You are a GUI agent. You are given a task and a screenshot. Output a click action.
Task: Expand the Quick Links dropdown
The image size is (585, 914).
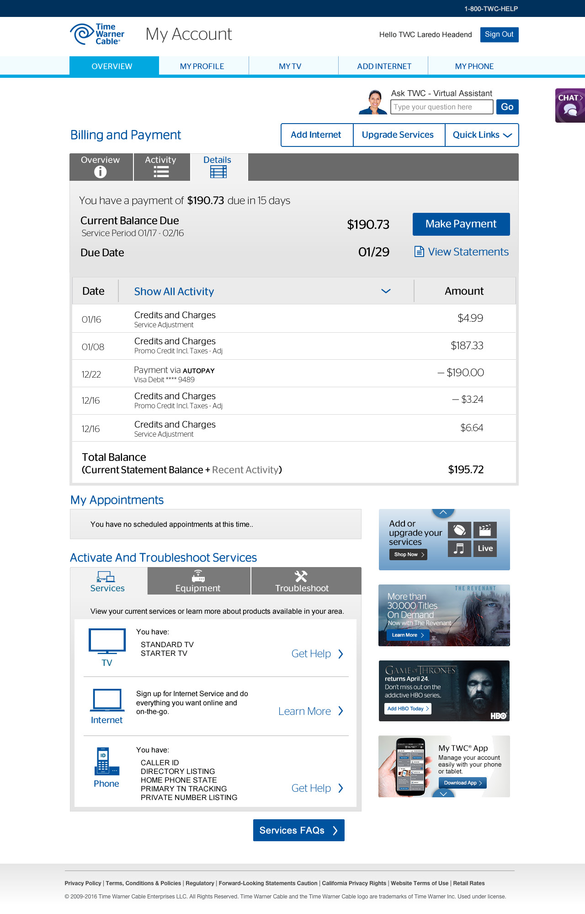point(482,135)
